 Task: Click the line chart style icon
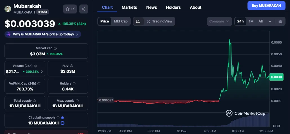(x=138, y=21)
